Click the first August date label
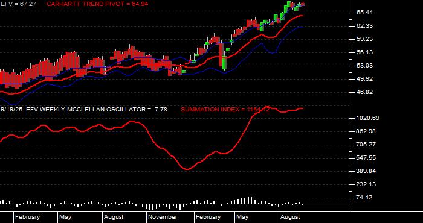Image resolution: width=423 pixels, height=223 pixels. [x=114, y=217]
